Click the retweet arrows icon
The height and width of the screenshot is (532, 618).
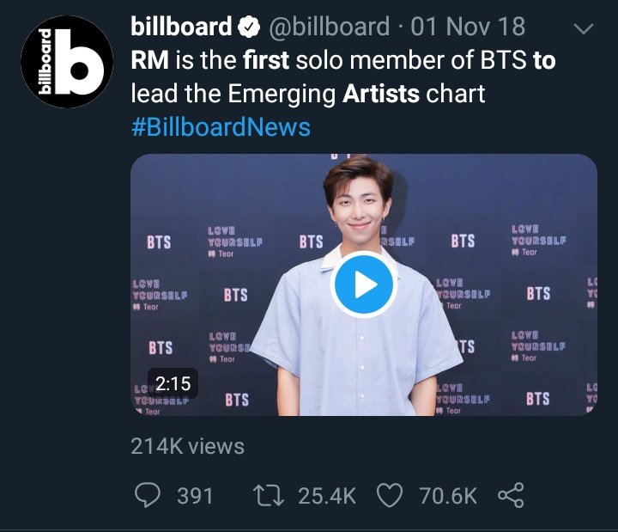(x=273, y=495)
